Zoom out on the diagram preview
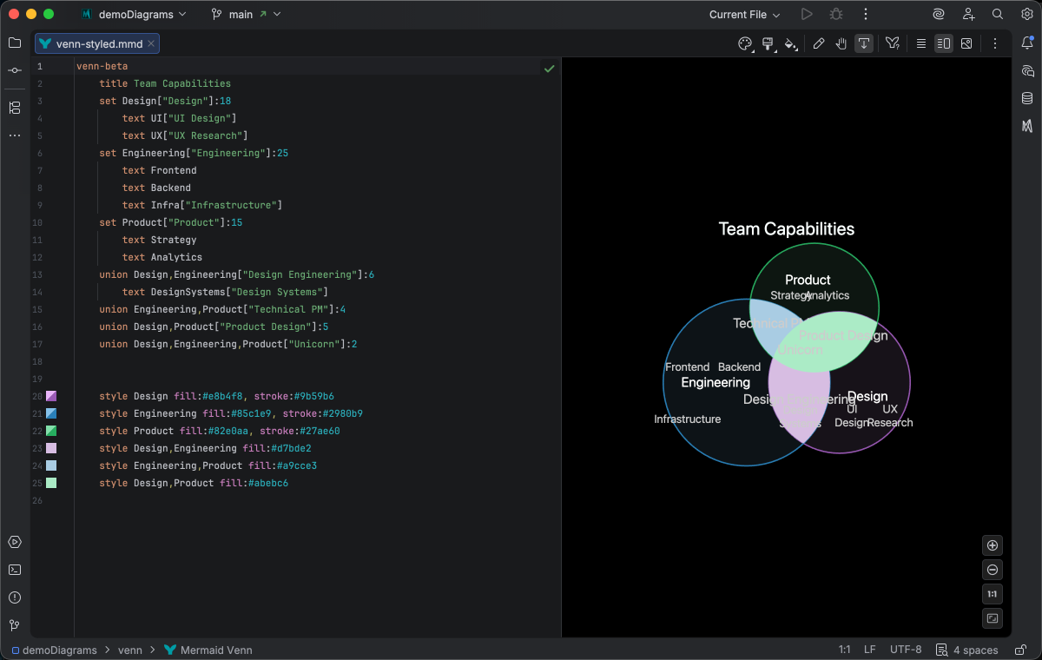This screenshot has height=660, width=1042. coord(993,570)
